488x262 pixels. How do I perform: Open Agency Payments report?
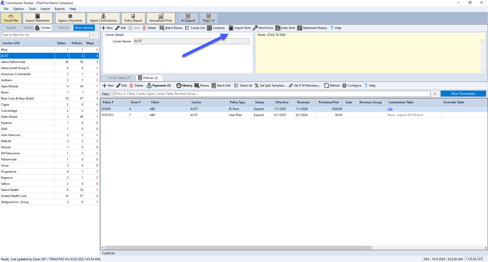[70, 18]
